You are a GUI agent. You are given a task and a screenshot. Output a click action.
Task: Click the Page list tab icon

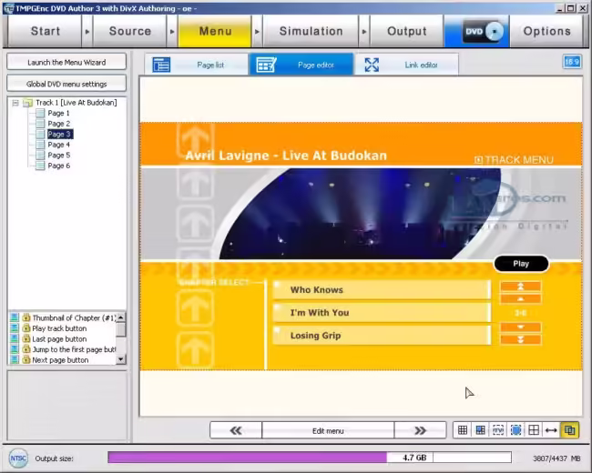coord(161,65)
